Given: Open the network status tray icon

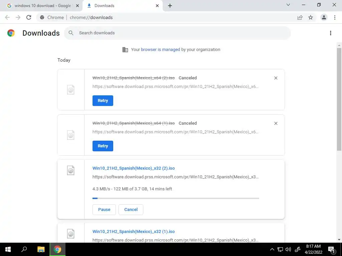Looking at the screenshot, I should pos(280,249).
